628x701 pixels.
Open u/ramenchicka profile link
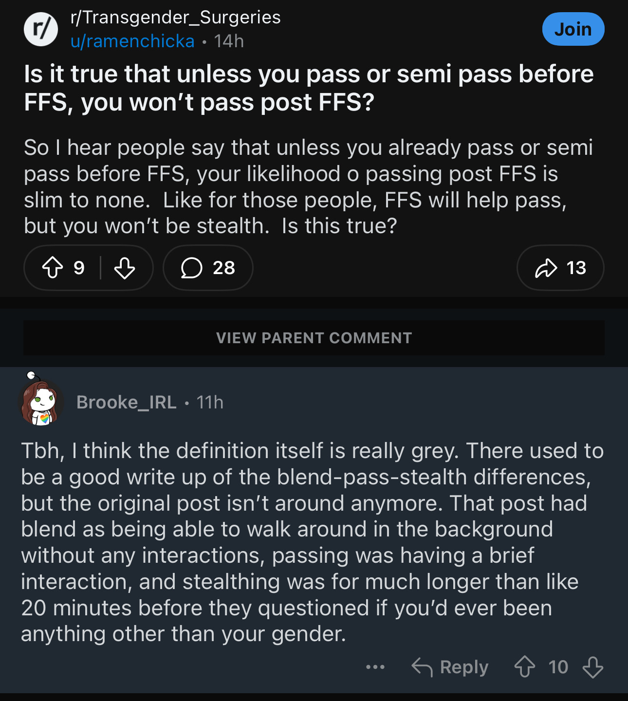(x=132, y=41)
